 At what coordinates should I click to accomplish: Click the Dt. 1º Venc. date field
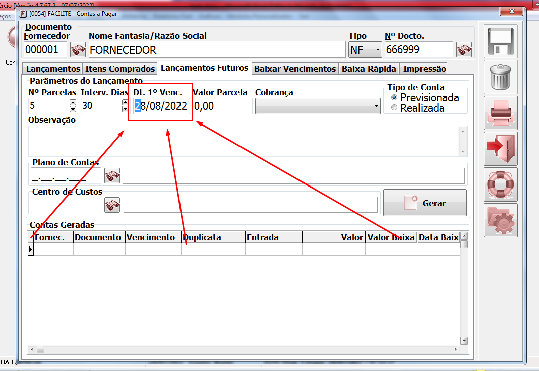(x=161, y=106)
